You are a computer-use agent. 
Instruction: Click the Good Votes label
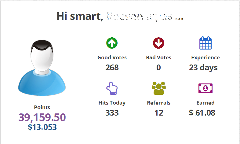(x=112, y=57)
